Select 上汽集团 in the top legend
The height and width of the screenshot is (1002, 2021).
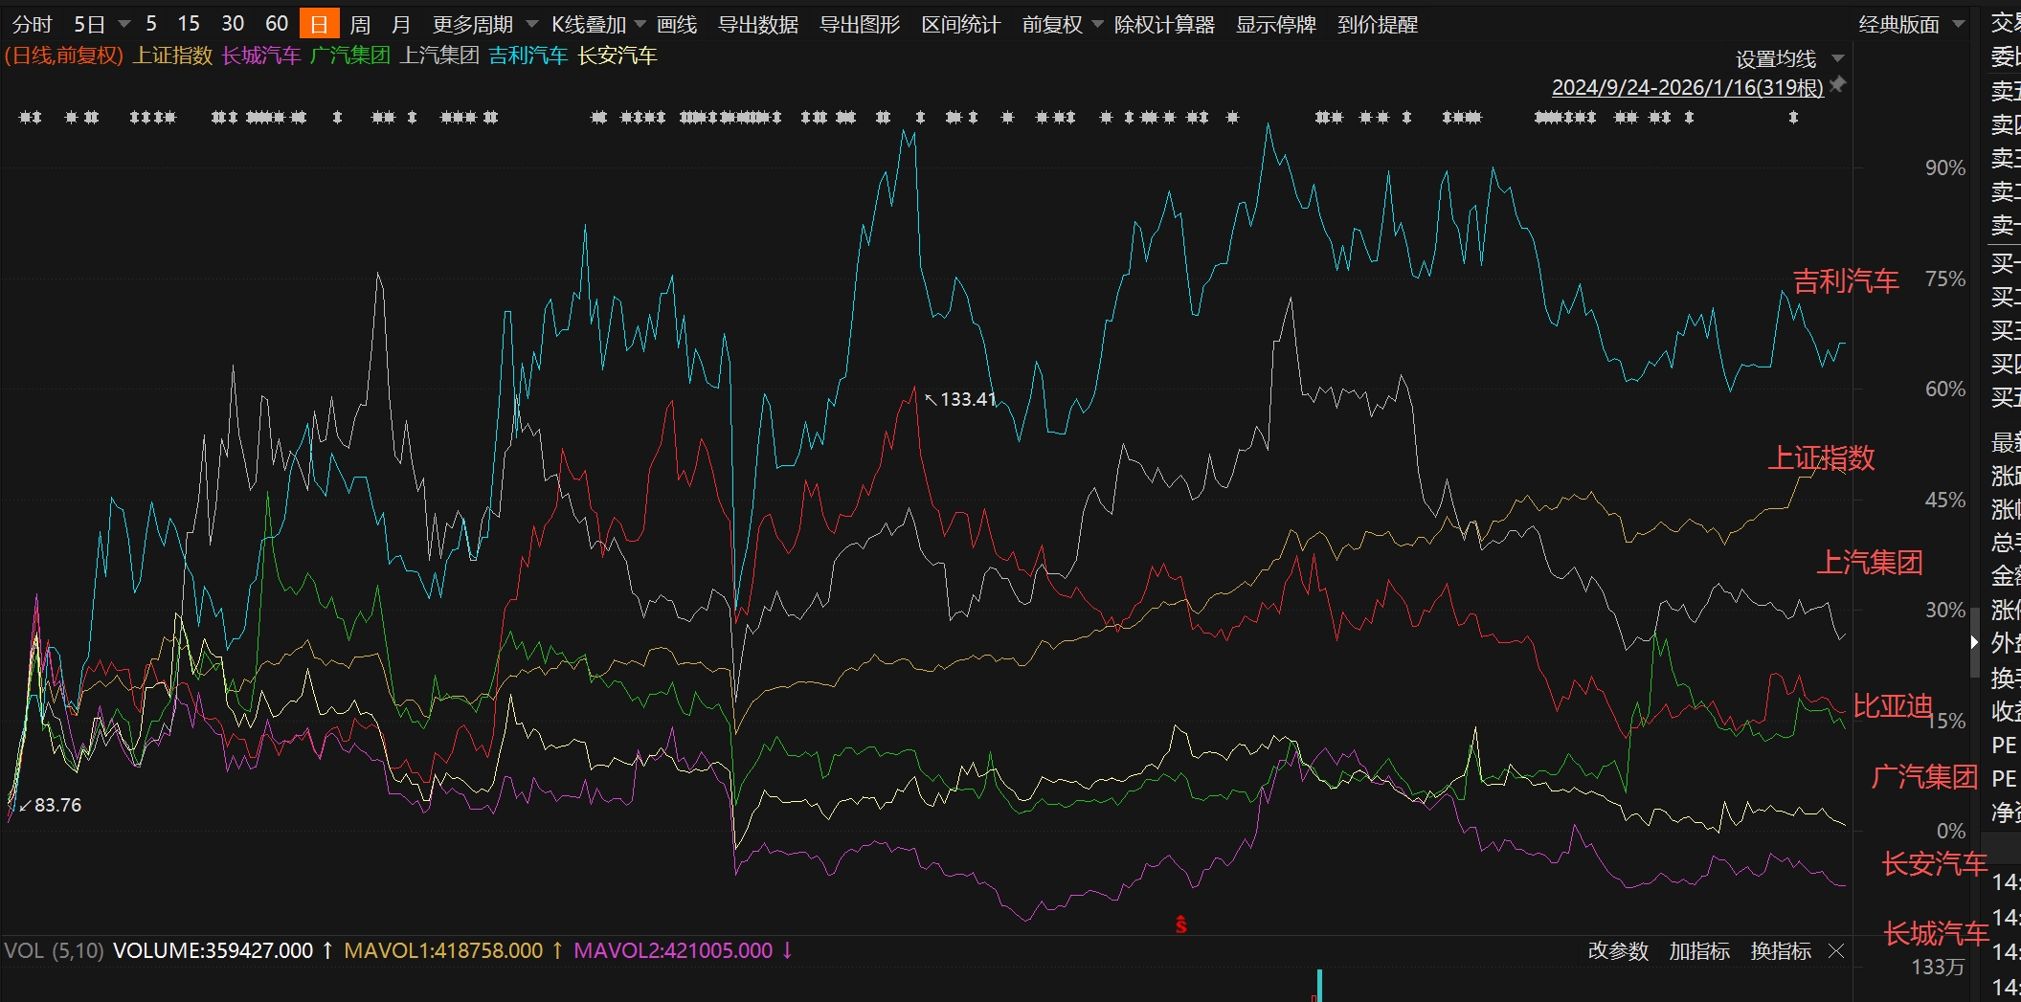click(x=439, y=56)
